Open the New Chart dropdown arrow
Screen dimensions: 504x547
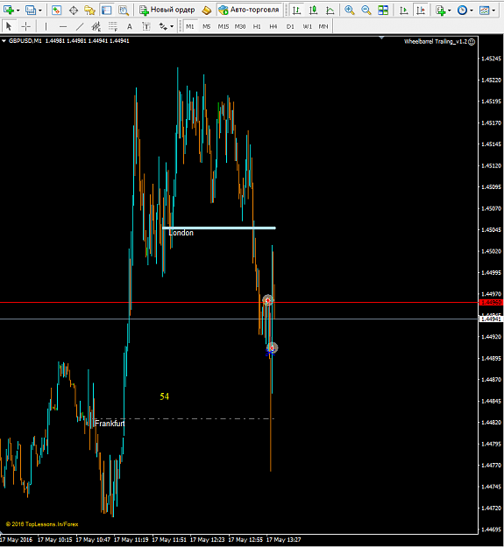(18, 11)
